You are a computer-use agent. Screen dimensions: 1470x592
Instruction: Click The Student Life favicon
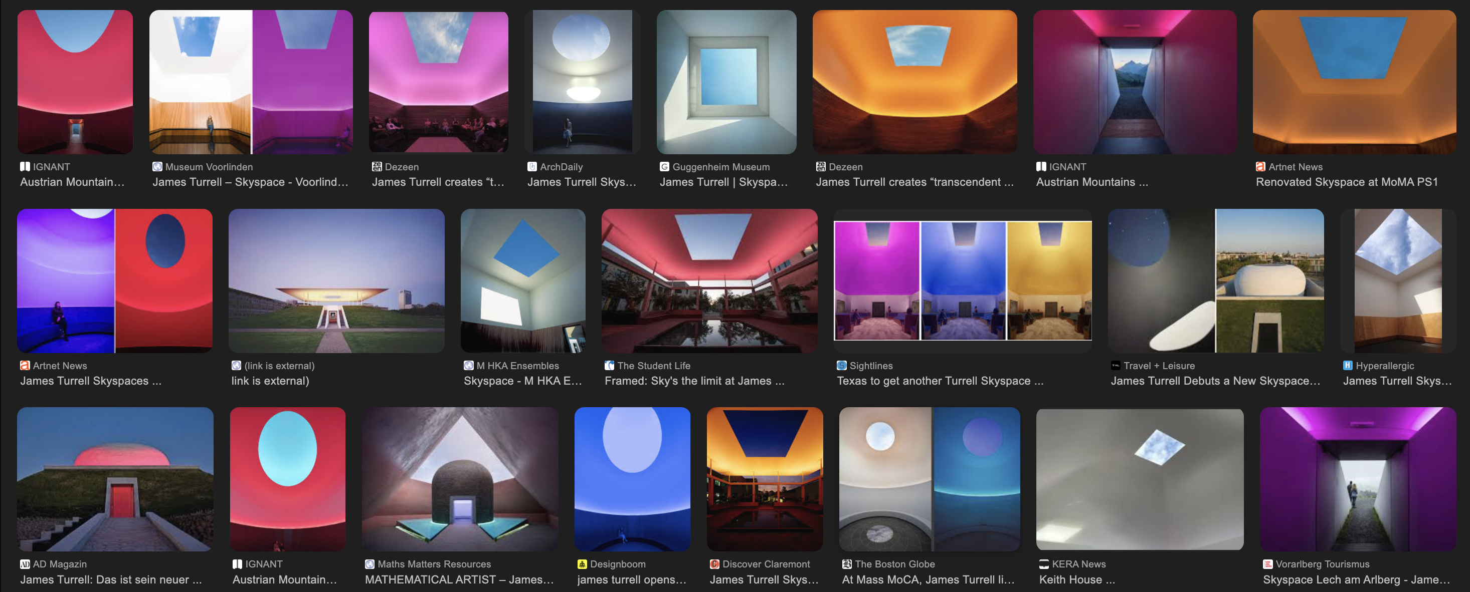click(x=610, y=366)
